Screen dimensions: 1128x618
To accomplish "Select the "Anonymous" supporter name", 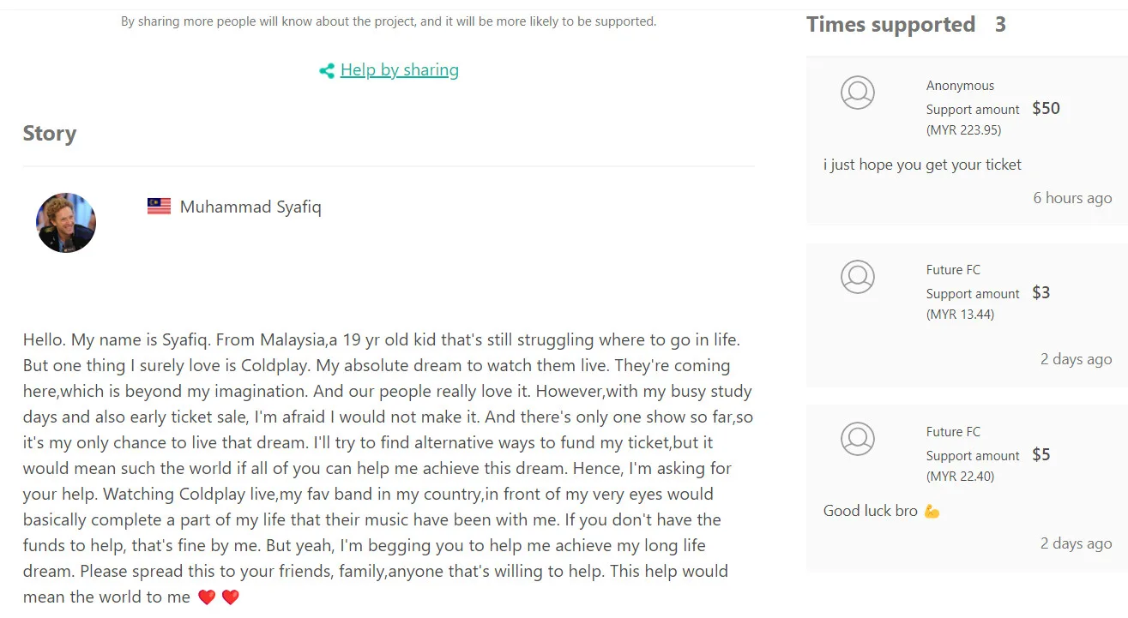I will pyautogui.click(x=960, y=86).
